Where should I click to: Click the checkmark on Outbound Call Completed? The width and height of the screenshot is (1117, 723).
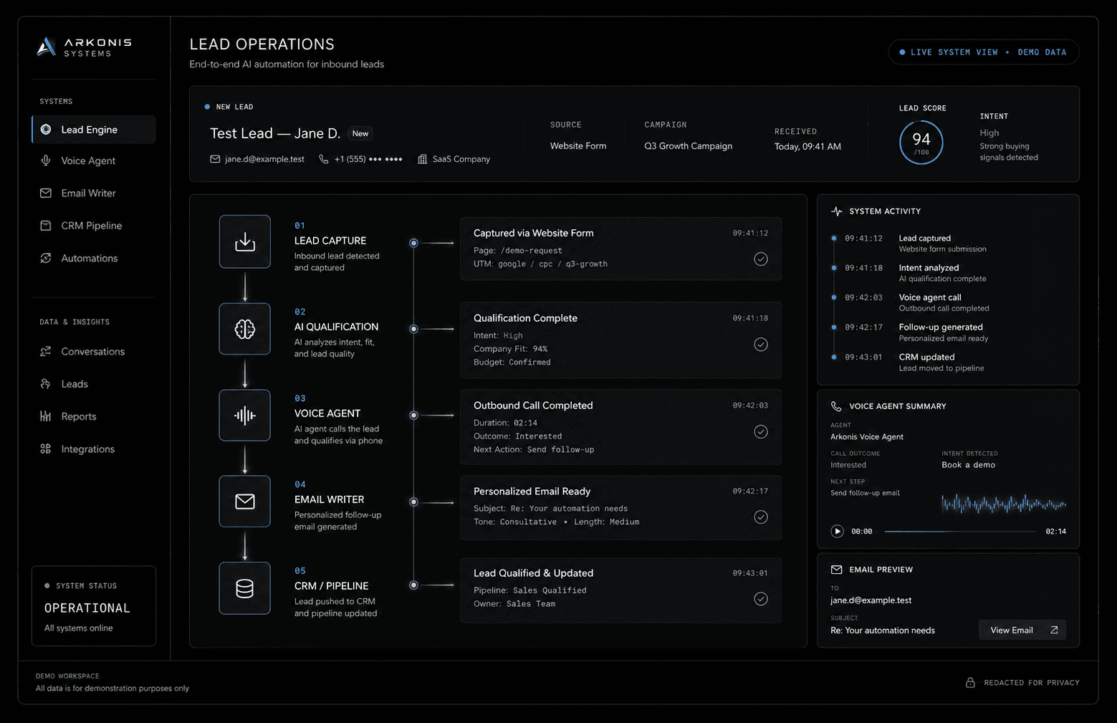click(x=761, y=432)
